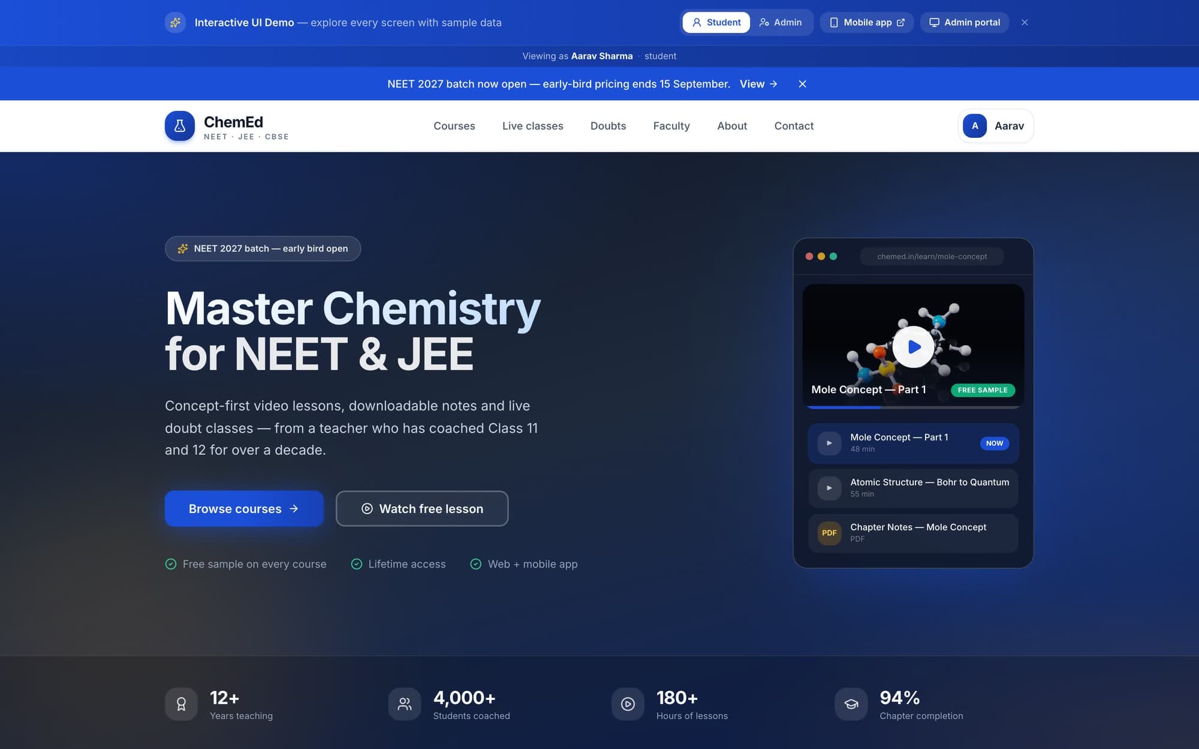Close the Interactive UI Demo bar
1199x749 pixels.
1025,22
